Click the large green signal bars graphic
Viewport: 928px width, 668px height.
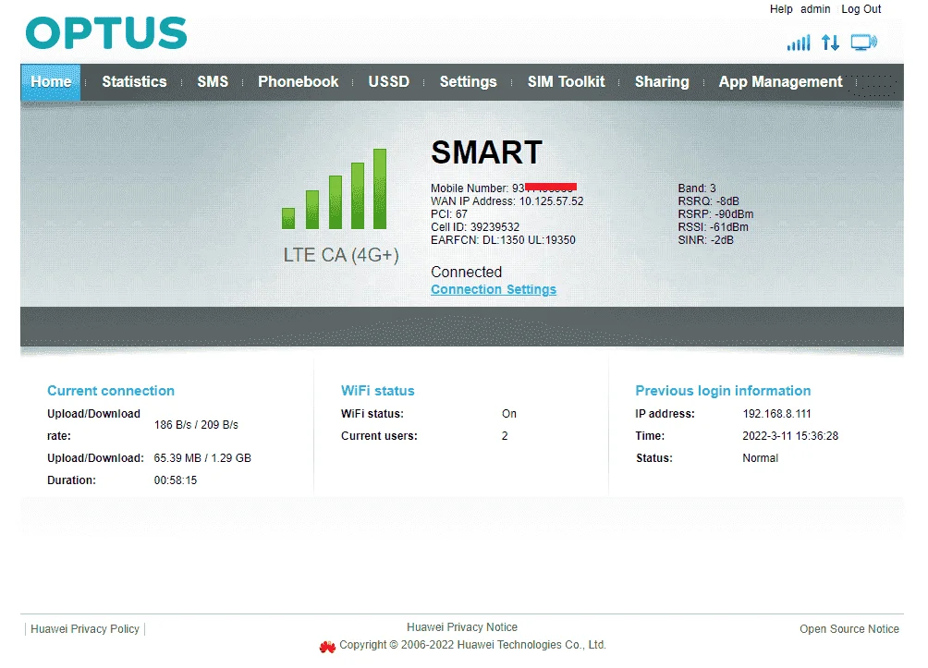pos(335,188)
